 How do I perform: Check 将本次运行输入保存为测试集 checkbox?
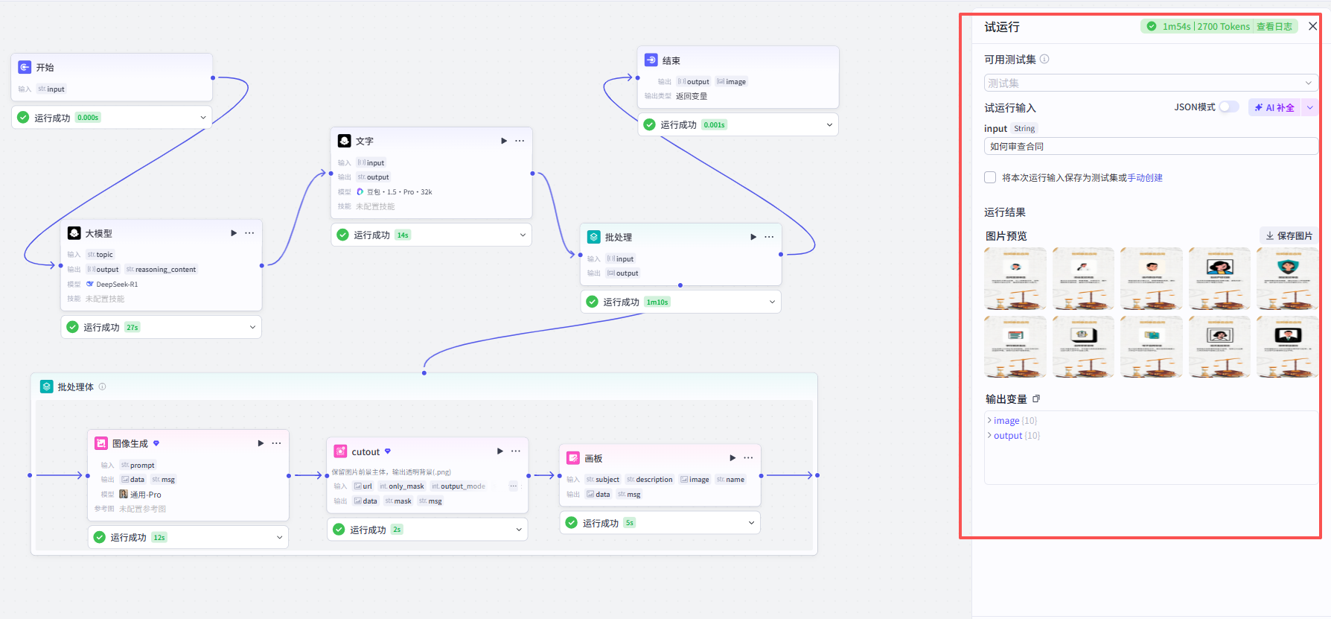(990, 177)
